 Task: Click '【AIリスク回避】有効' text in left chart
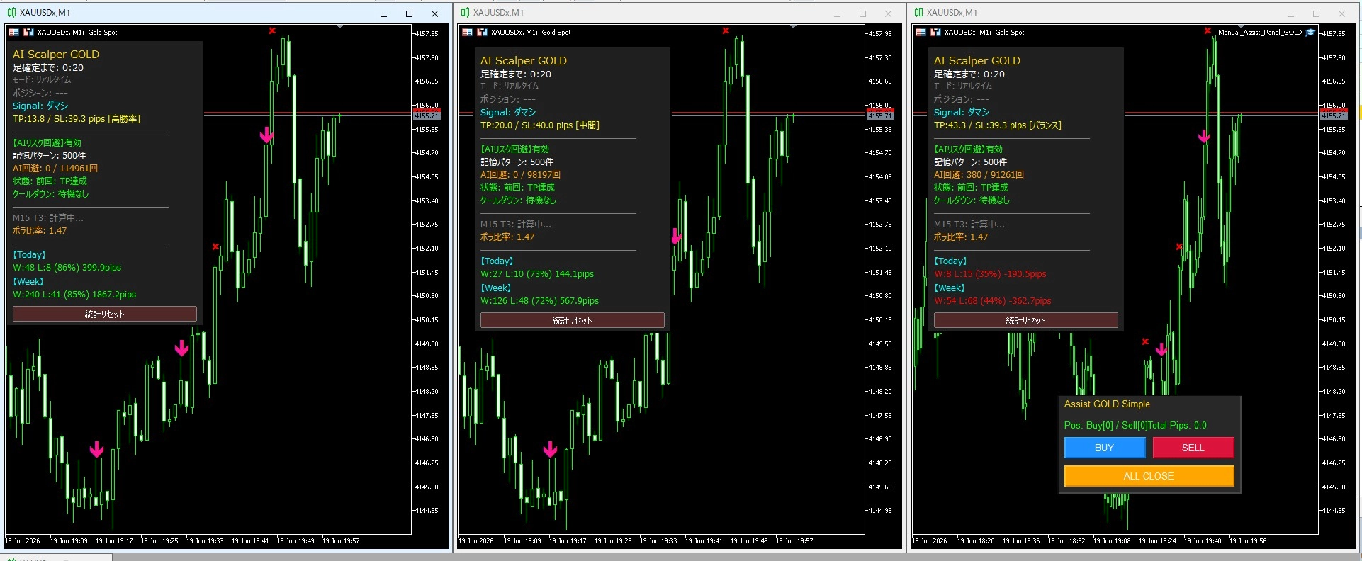(47, 142)
